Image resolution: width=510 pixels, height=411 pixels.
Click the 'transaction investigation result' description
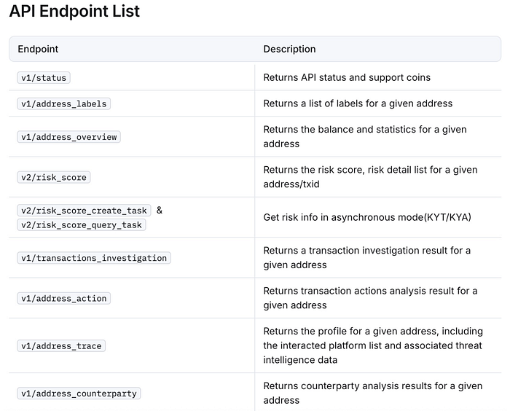366,257
